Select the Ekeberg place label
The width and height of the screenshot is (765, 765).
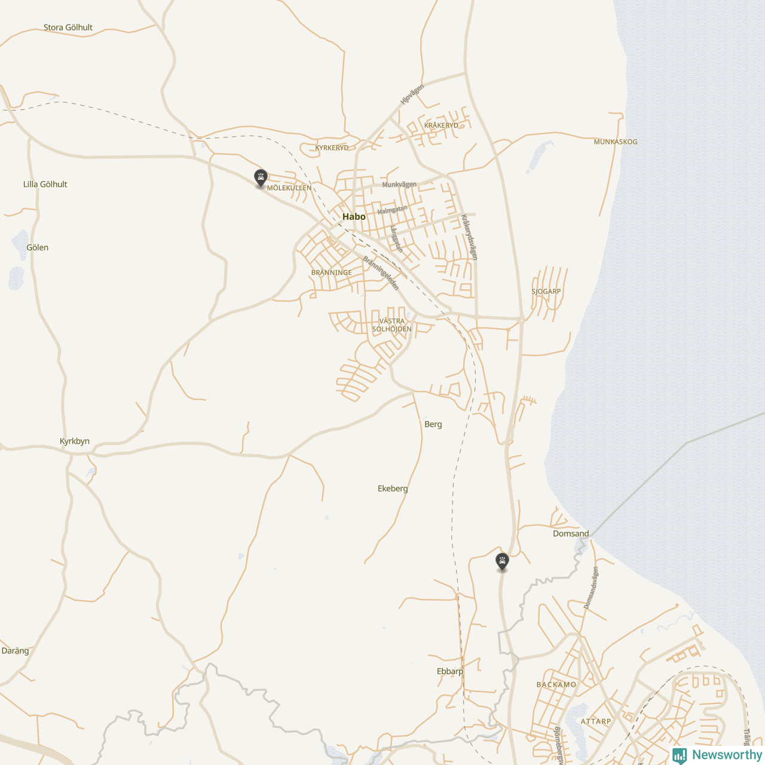(393, 489)
